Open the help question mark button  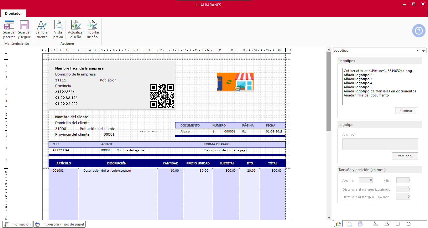pyautogui.click(x=419, y=31)
